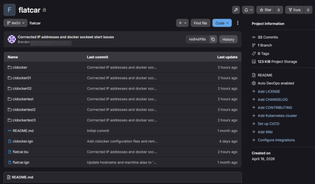Click the README.md markdown file icon
315x184 pixels.
[x=10, y=131]
